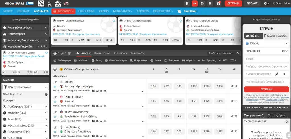This screenshot has width=291, height=139.
Task: Switch to Τα στοιχήματα bet slip tab
Action: coord(278,115)
